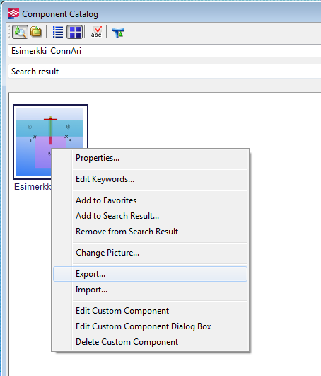Switch to details list view icon
The width and height of the screenshot is (321, 376).
58,32
